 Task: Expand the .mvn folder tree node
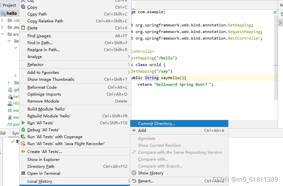point(2,27)
